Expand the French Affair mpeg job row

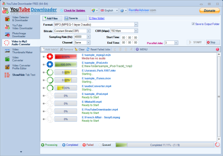pos(44,119)
